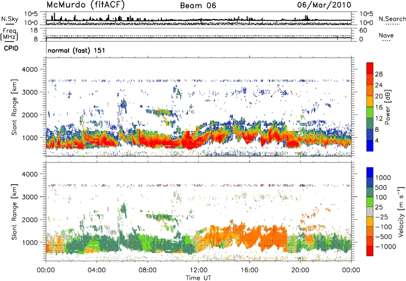Screen dimensions: 406x281
Task: Click the '08:00' time tick label
Action: coord(148,270)
